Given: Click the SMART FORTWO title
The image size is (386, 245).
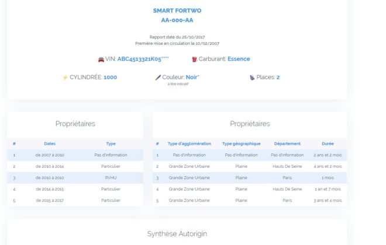Looking at the screenshot, I should (x=177, y=10).
